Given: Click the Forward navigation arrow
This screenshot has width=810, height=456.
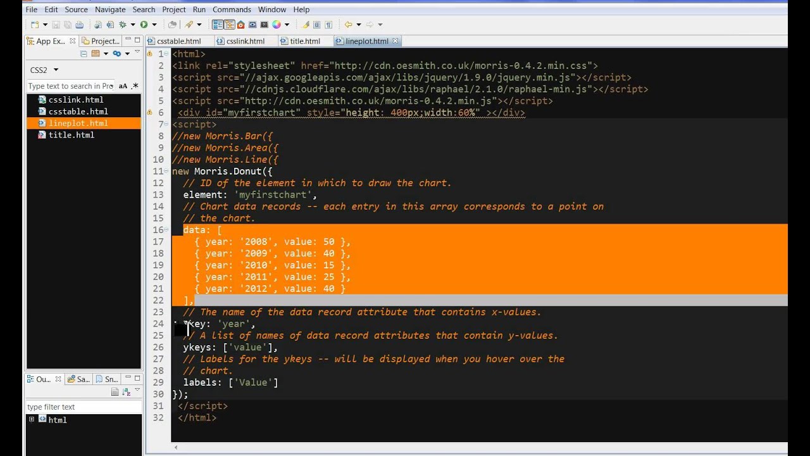Looking at the screenshot, I should tap(370, 25).
